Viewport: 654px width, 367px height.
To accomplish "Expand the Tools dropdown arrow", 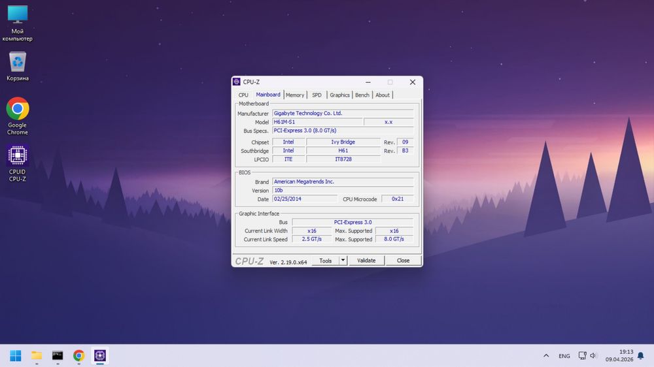I will [x=343, y=261].
